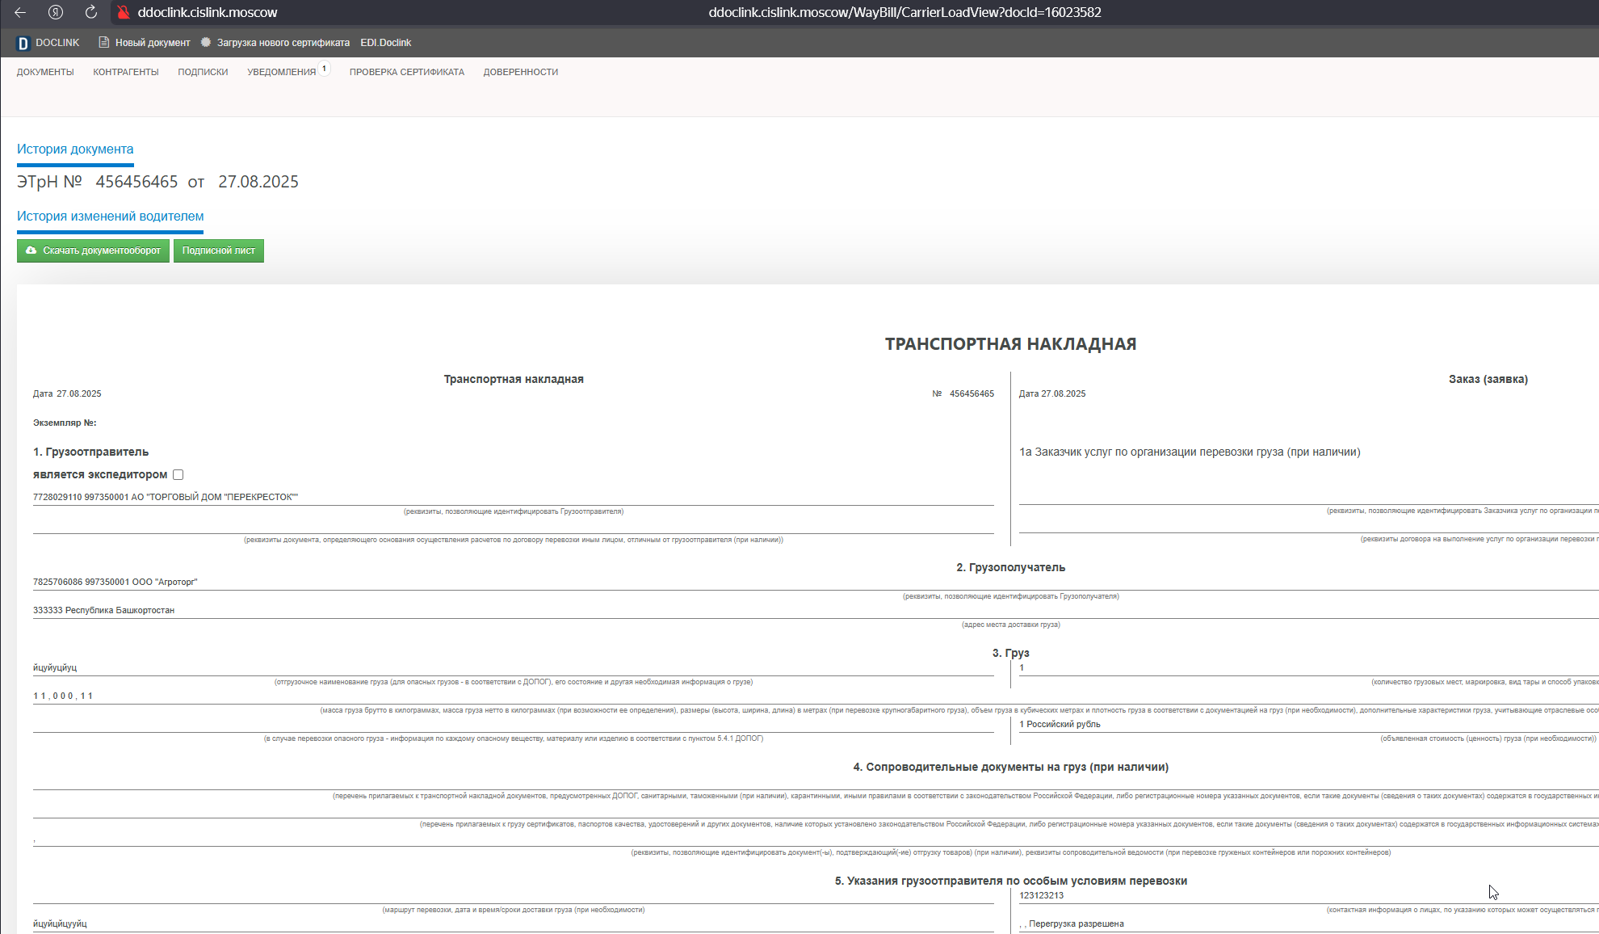The image size is (1599, 934).
Task: Click 'Подписной лист' button
Action: 219,250
